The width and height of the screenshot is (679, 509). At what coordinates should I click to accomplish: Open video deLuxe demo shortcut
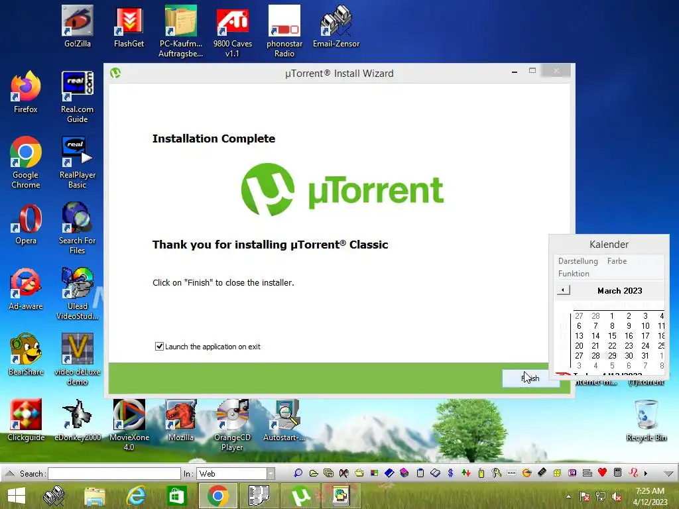click(x=77, y=359)
